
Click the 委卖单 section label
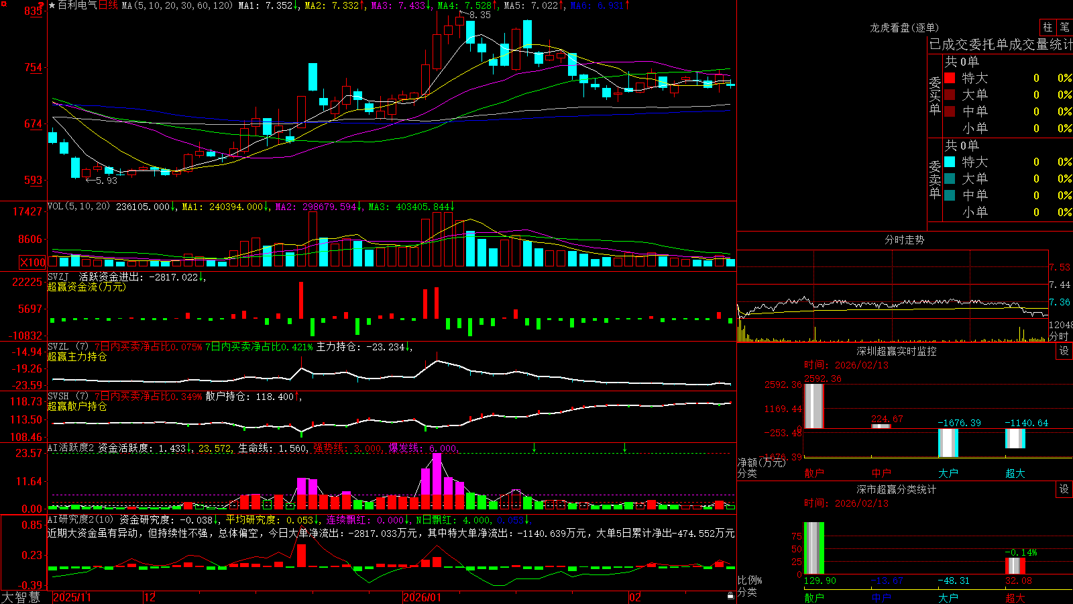(935, 180)
